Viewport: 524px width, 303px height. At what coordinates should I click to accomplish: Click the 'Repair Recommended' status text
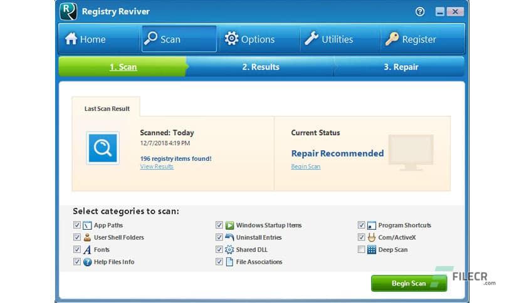point(337,153)
